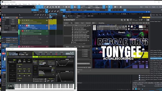
Task: Expand TONYGEE FUNKY FUNK KITS folder
Action: tap(71, 33)
